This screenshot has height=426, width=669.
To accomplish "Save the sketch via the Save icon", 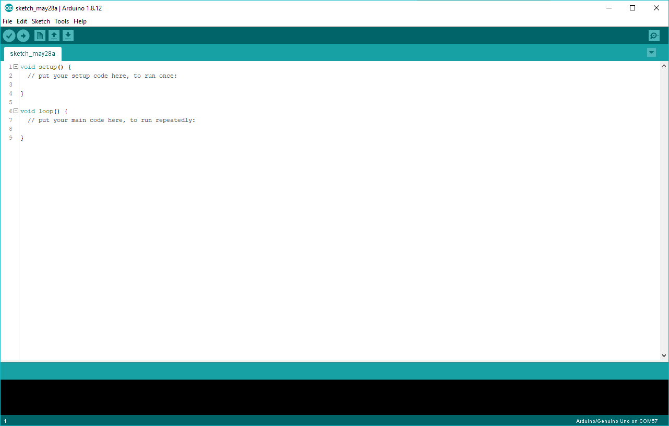I will tap(68, 35).
